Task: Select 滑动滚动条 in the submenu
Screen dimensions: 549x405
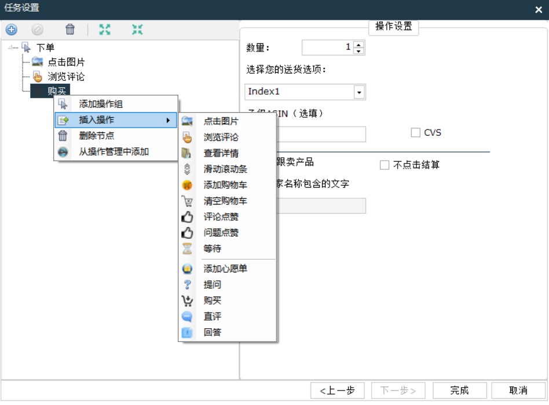Action: (227, 169)
